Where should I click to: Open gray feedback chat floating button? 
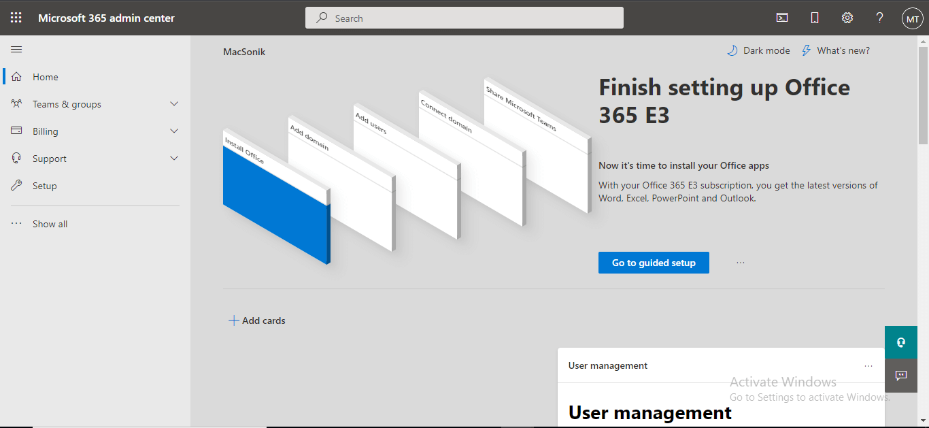click(901, 376)
